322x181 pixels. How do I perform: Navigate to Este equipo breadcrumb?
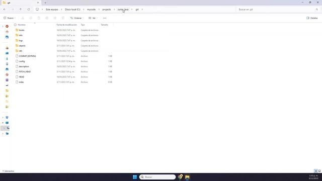point(52,10)
